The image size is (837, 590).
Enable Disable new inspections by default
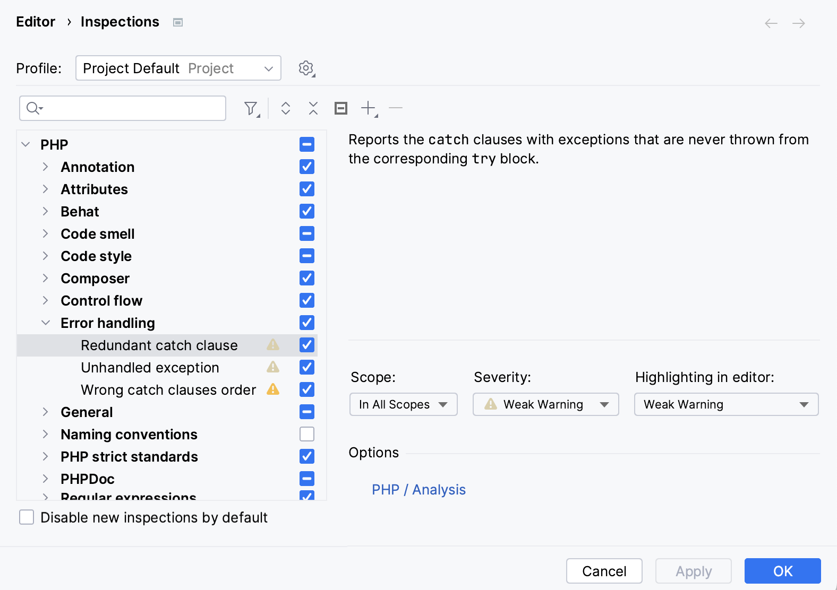pyautogui.click(x=26, y=517)
